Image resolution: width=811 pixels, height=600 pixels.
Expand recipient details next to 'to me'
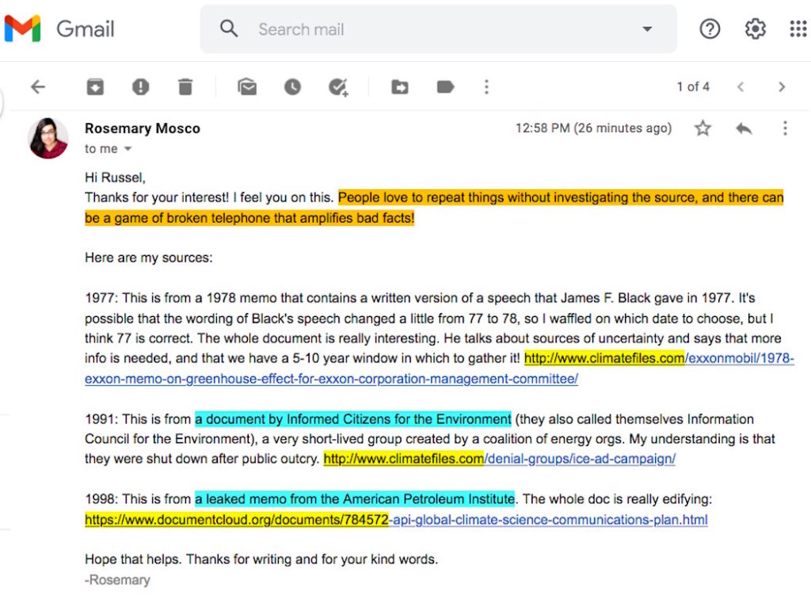tap(128, 149)
